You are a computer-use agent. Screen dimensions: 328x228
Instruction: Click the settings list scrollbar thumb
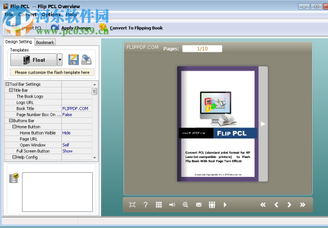(x=94, y=91)
